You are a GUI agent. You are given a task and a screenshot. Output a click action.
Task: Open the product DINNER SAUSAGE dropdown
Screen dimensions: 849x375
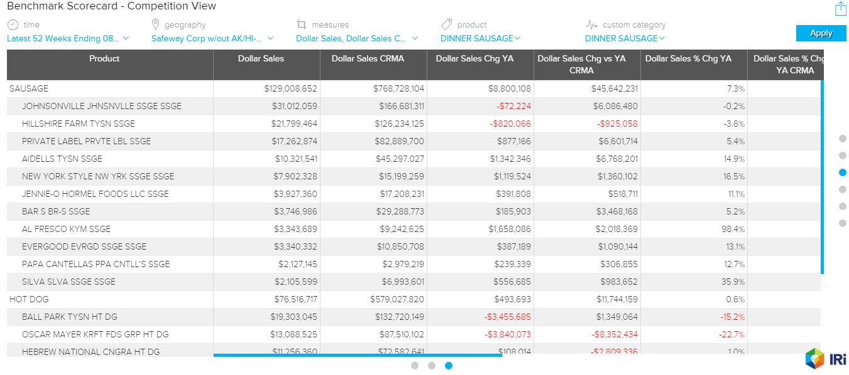point(480,38)
